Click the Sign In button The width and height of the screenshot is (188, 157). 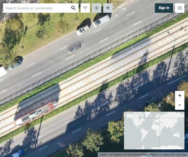click(164, 8)
